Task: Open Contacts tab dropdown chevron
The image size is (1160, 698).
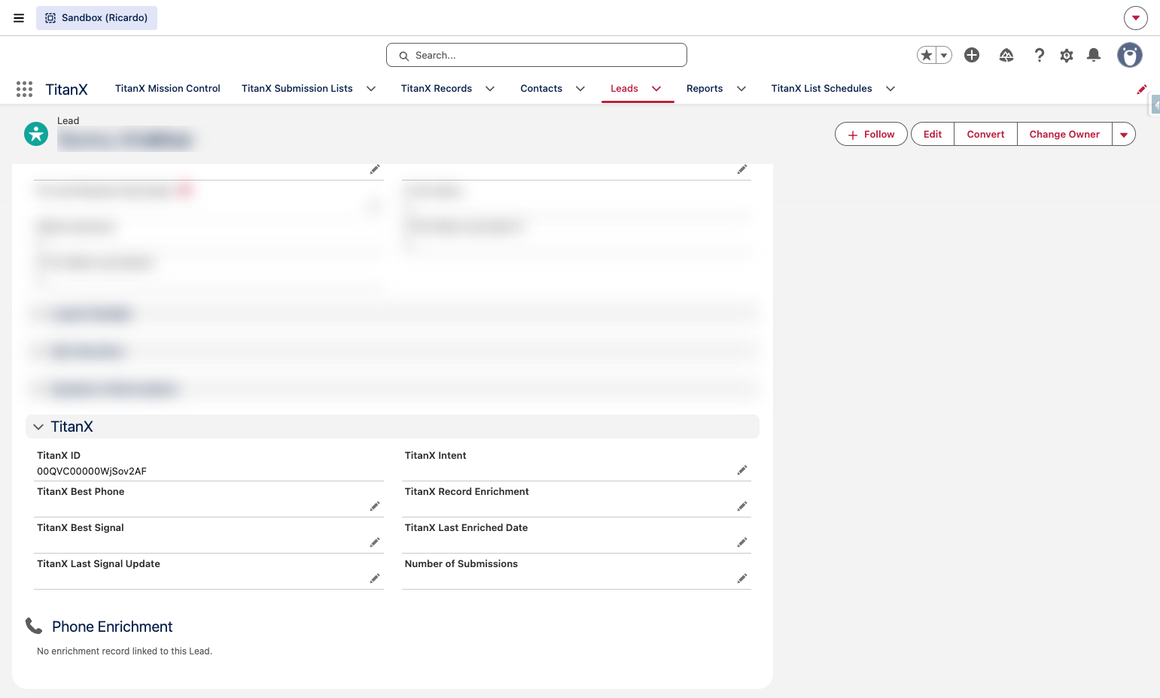Action: coord(580,89)
